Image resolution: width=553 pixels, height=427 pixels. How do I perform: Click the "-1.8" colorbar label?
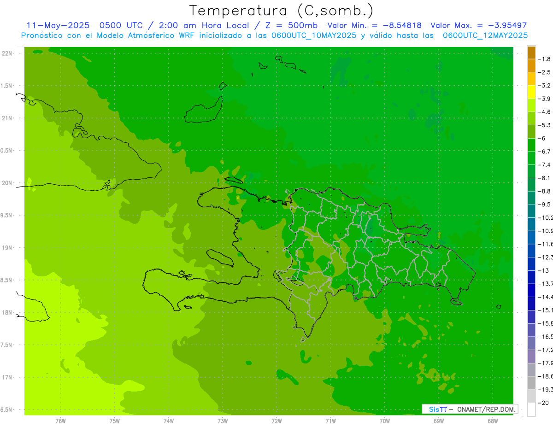pyautogui.click(x=544, y=59)
